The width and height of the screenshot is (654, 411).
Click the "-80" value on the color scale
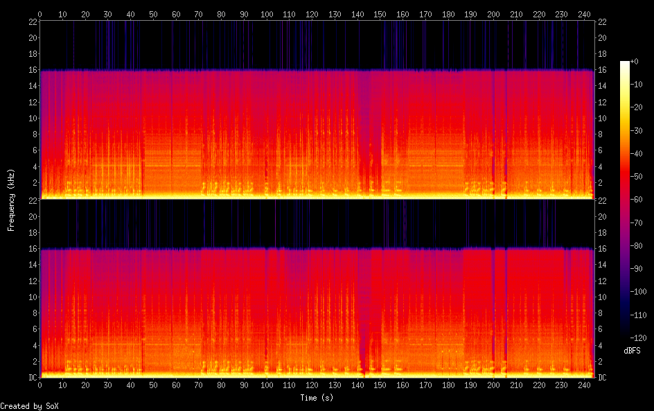(637, 246)
